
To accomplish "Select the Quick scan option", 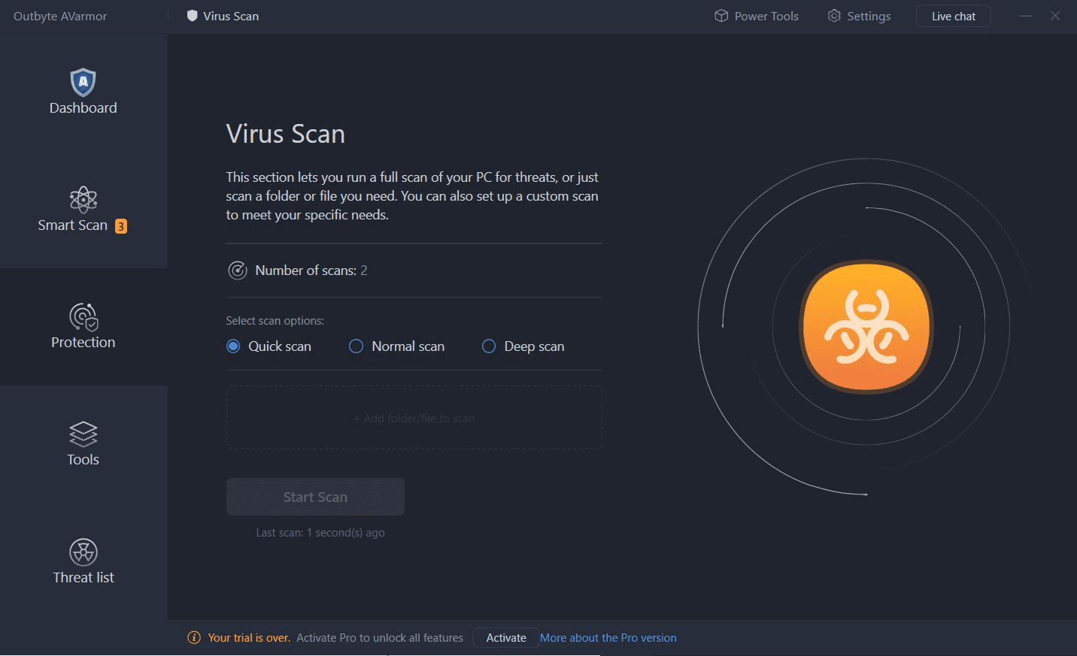I will click(233, 346).
